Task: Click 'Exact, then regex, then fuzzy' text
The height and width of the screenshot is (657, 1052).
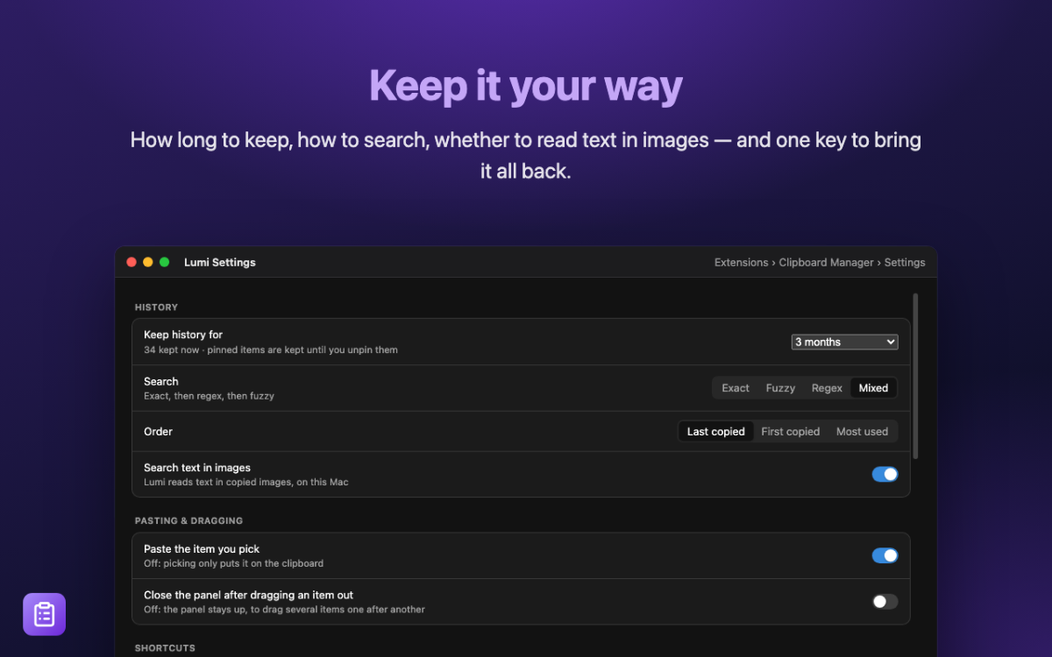Action: pyautogui.click(x=209, y=396)
